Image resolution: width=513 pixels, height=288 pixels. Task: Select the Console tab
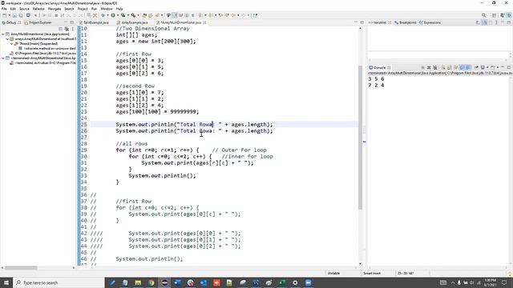coord(379,67)
